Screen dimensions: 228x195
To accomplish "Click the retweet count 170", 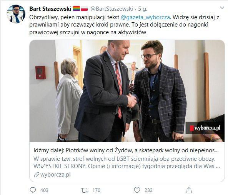I will [x=97, y=190].
